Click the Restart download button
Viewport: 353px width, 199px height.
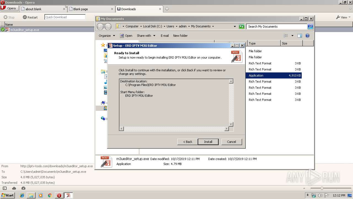[x=30, y=17]
